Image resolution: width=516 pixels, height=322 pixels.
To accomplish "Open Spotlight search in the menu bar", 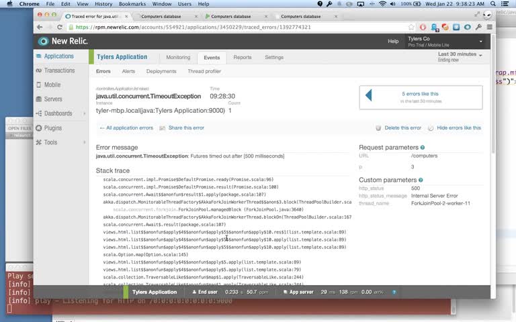I will pyautogui.click(x=493, y=4).
